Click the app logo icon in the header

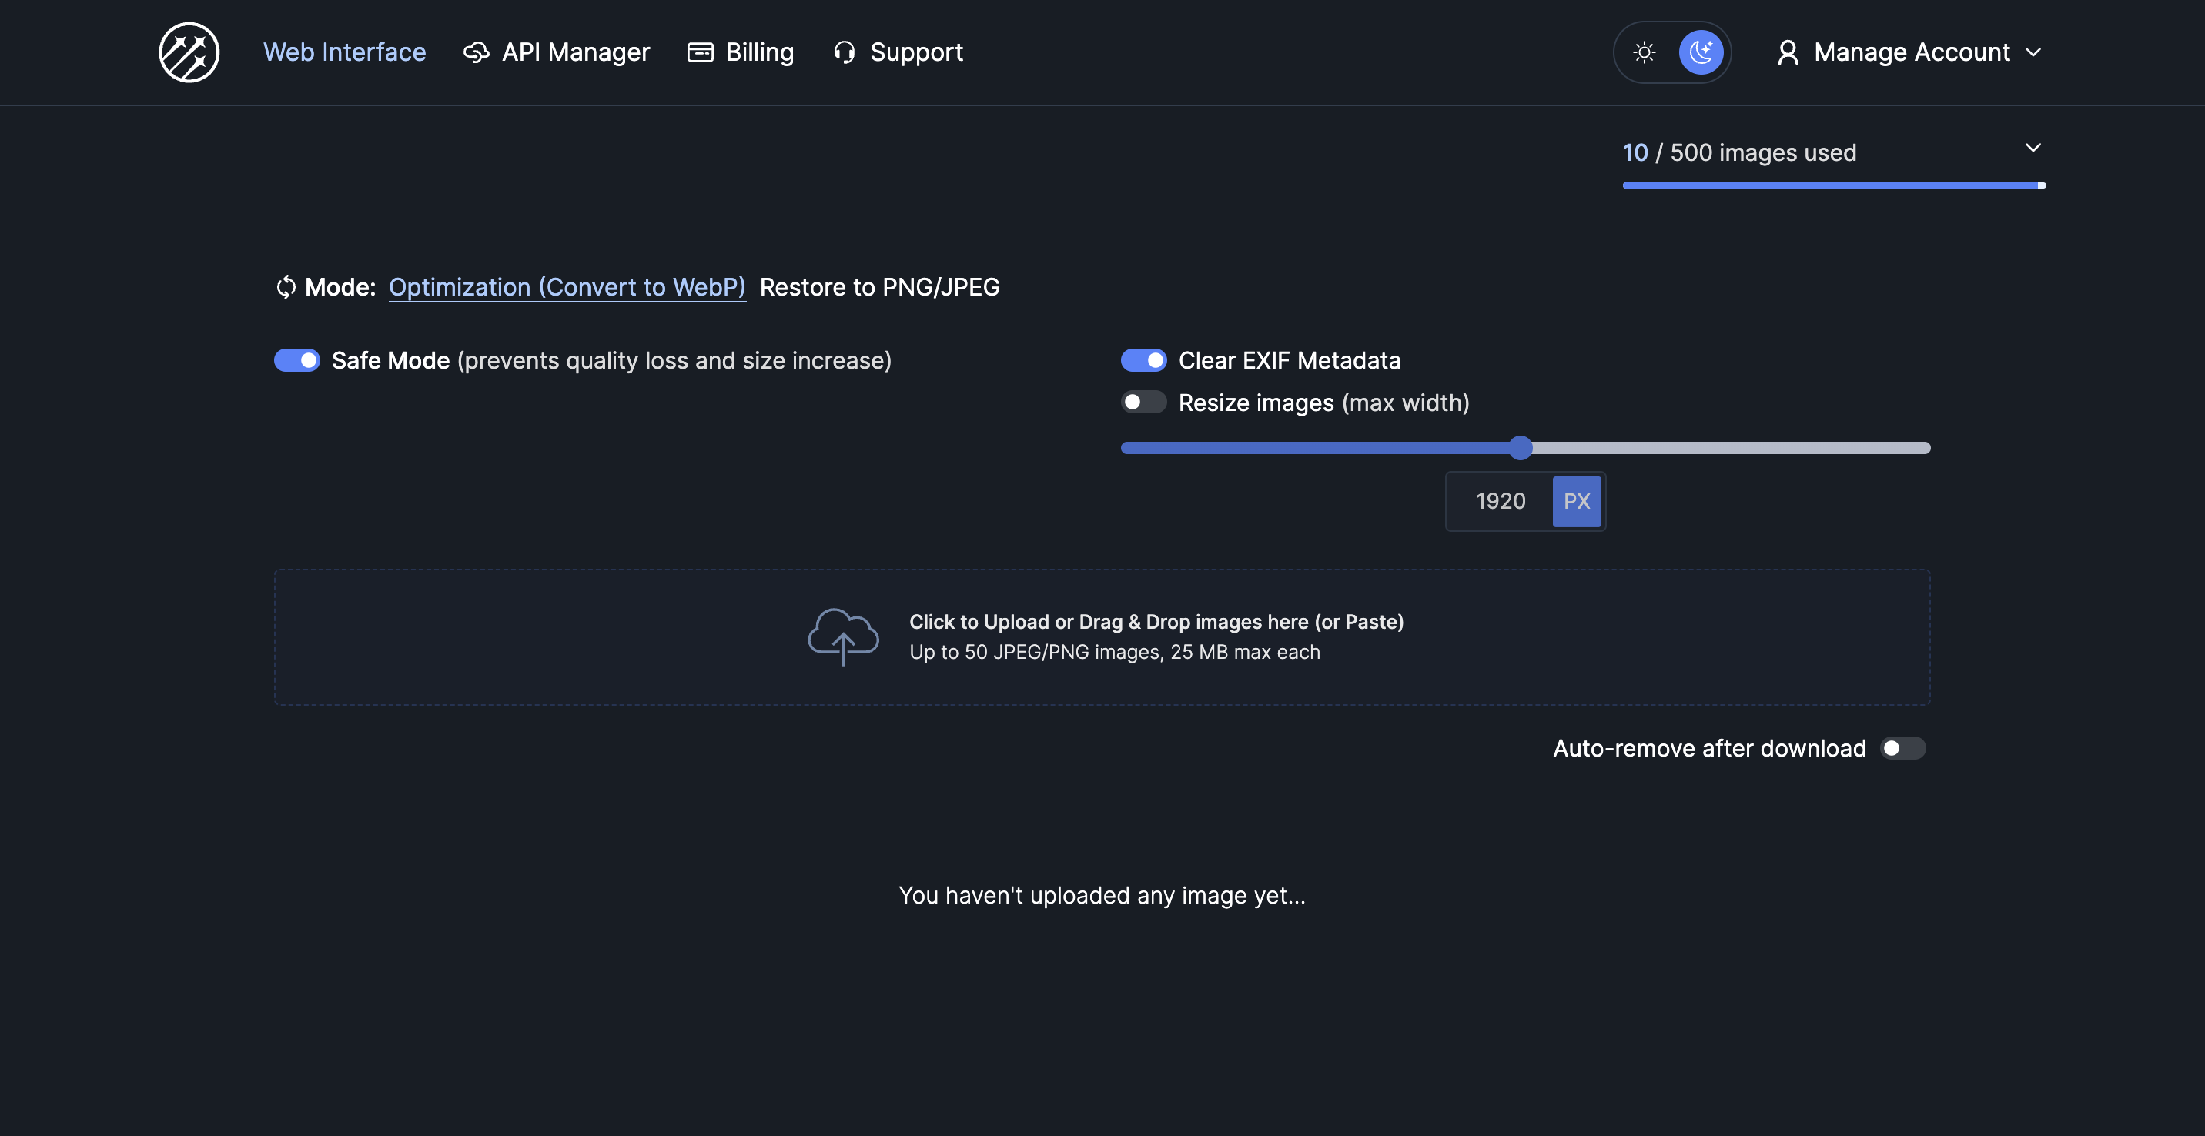tap(189, 52)
